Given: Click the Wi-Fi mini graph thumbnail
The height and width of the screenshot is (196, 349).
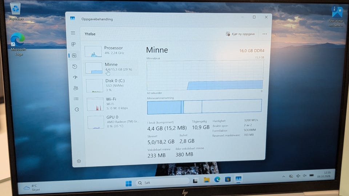Looking at the screenshot, I should pos(95,104).
